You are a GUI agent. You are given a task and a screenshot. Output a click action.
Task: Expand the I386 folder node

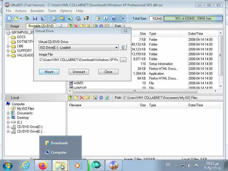point(8,46)
